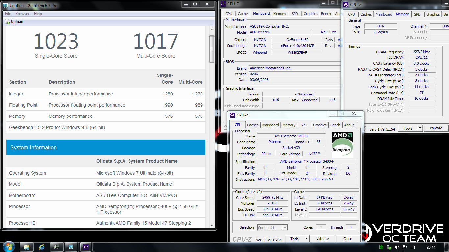Open the network signal tray icon
The width and height of the screenshot is (449, 252).
click(413, 247)
